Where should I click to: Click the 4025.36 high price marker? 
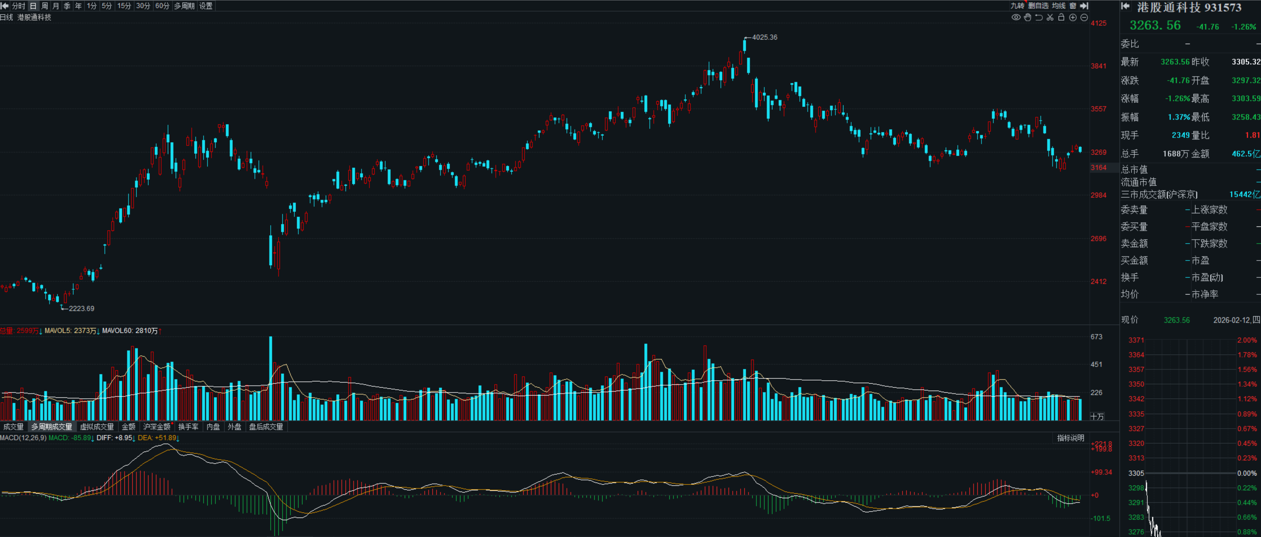[x=764, y=37]
